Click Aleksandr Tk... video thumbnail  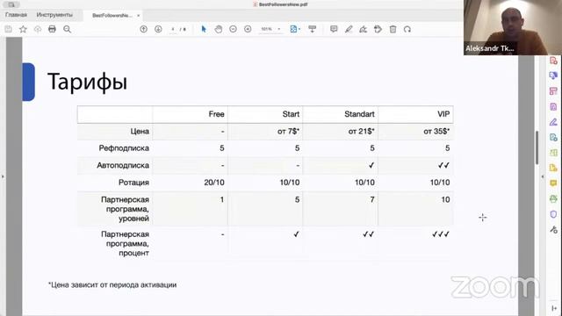click(513, 27)
